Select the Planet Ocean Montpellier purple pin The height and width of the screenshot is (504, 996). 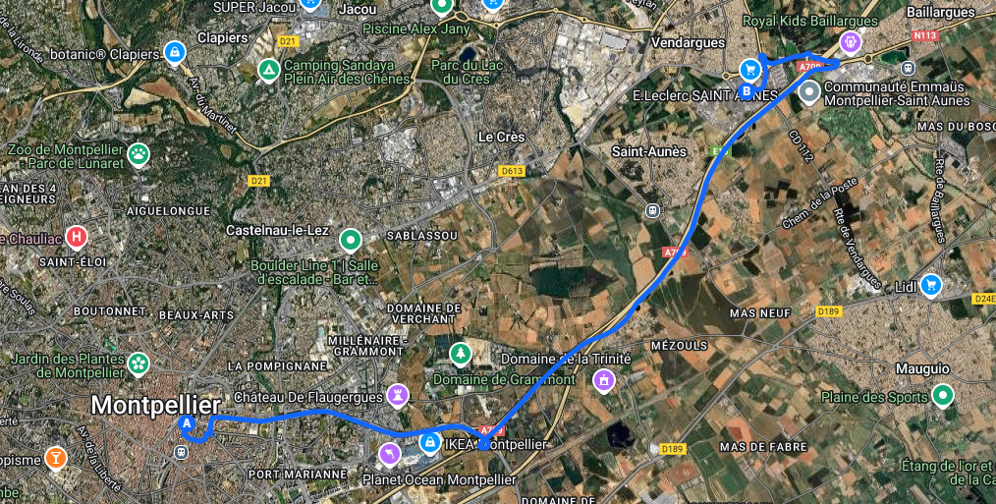[388, 454]
